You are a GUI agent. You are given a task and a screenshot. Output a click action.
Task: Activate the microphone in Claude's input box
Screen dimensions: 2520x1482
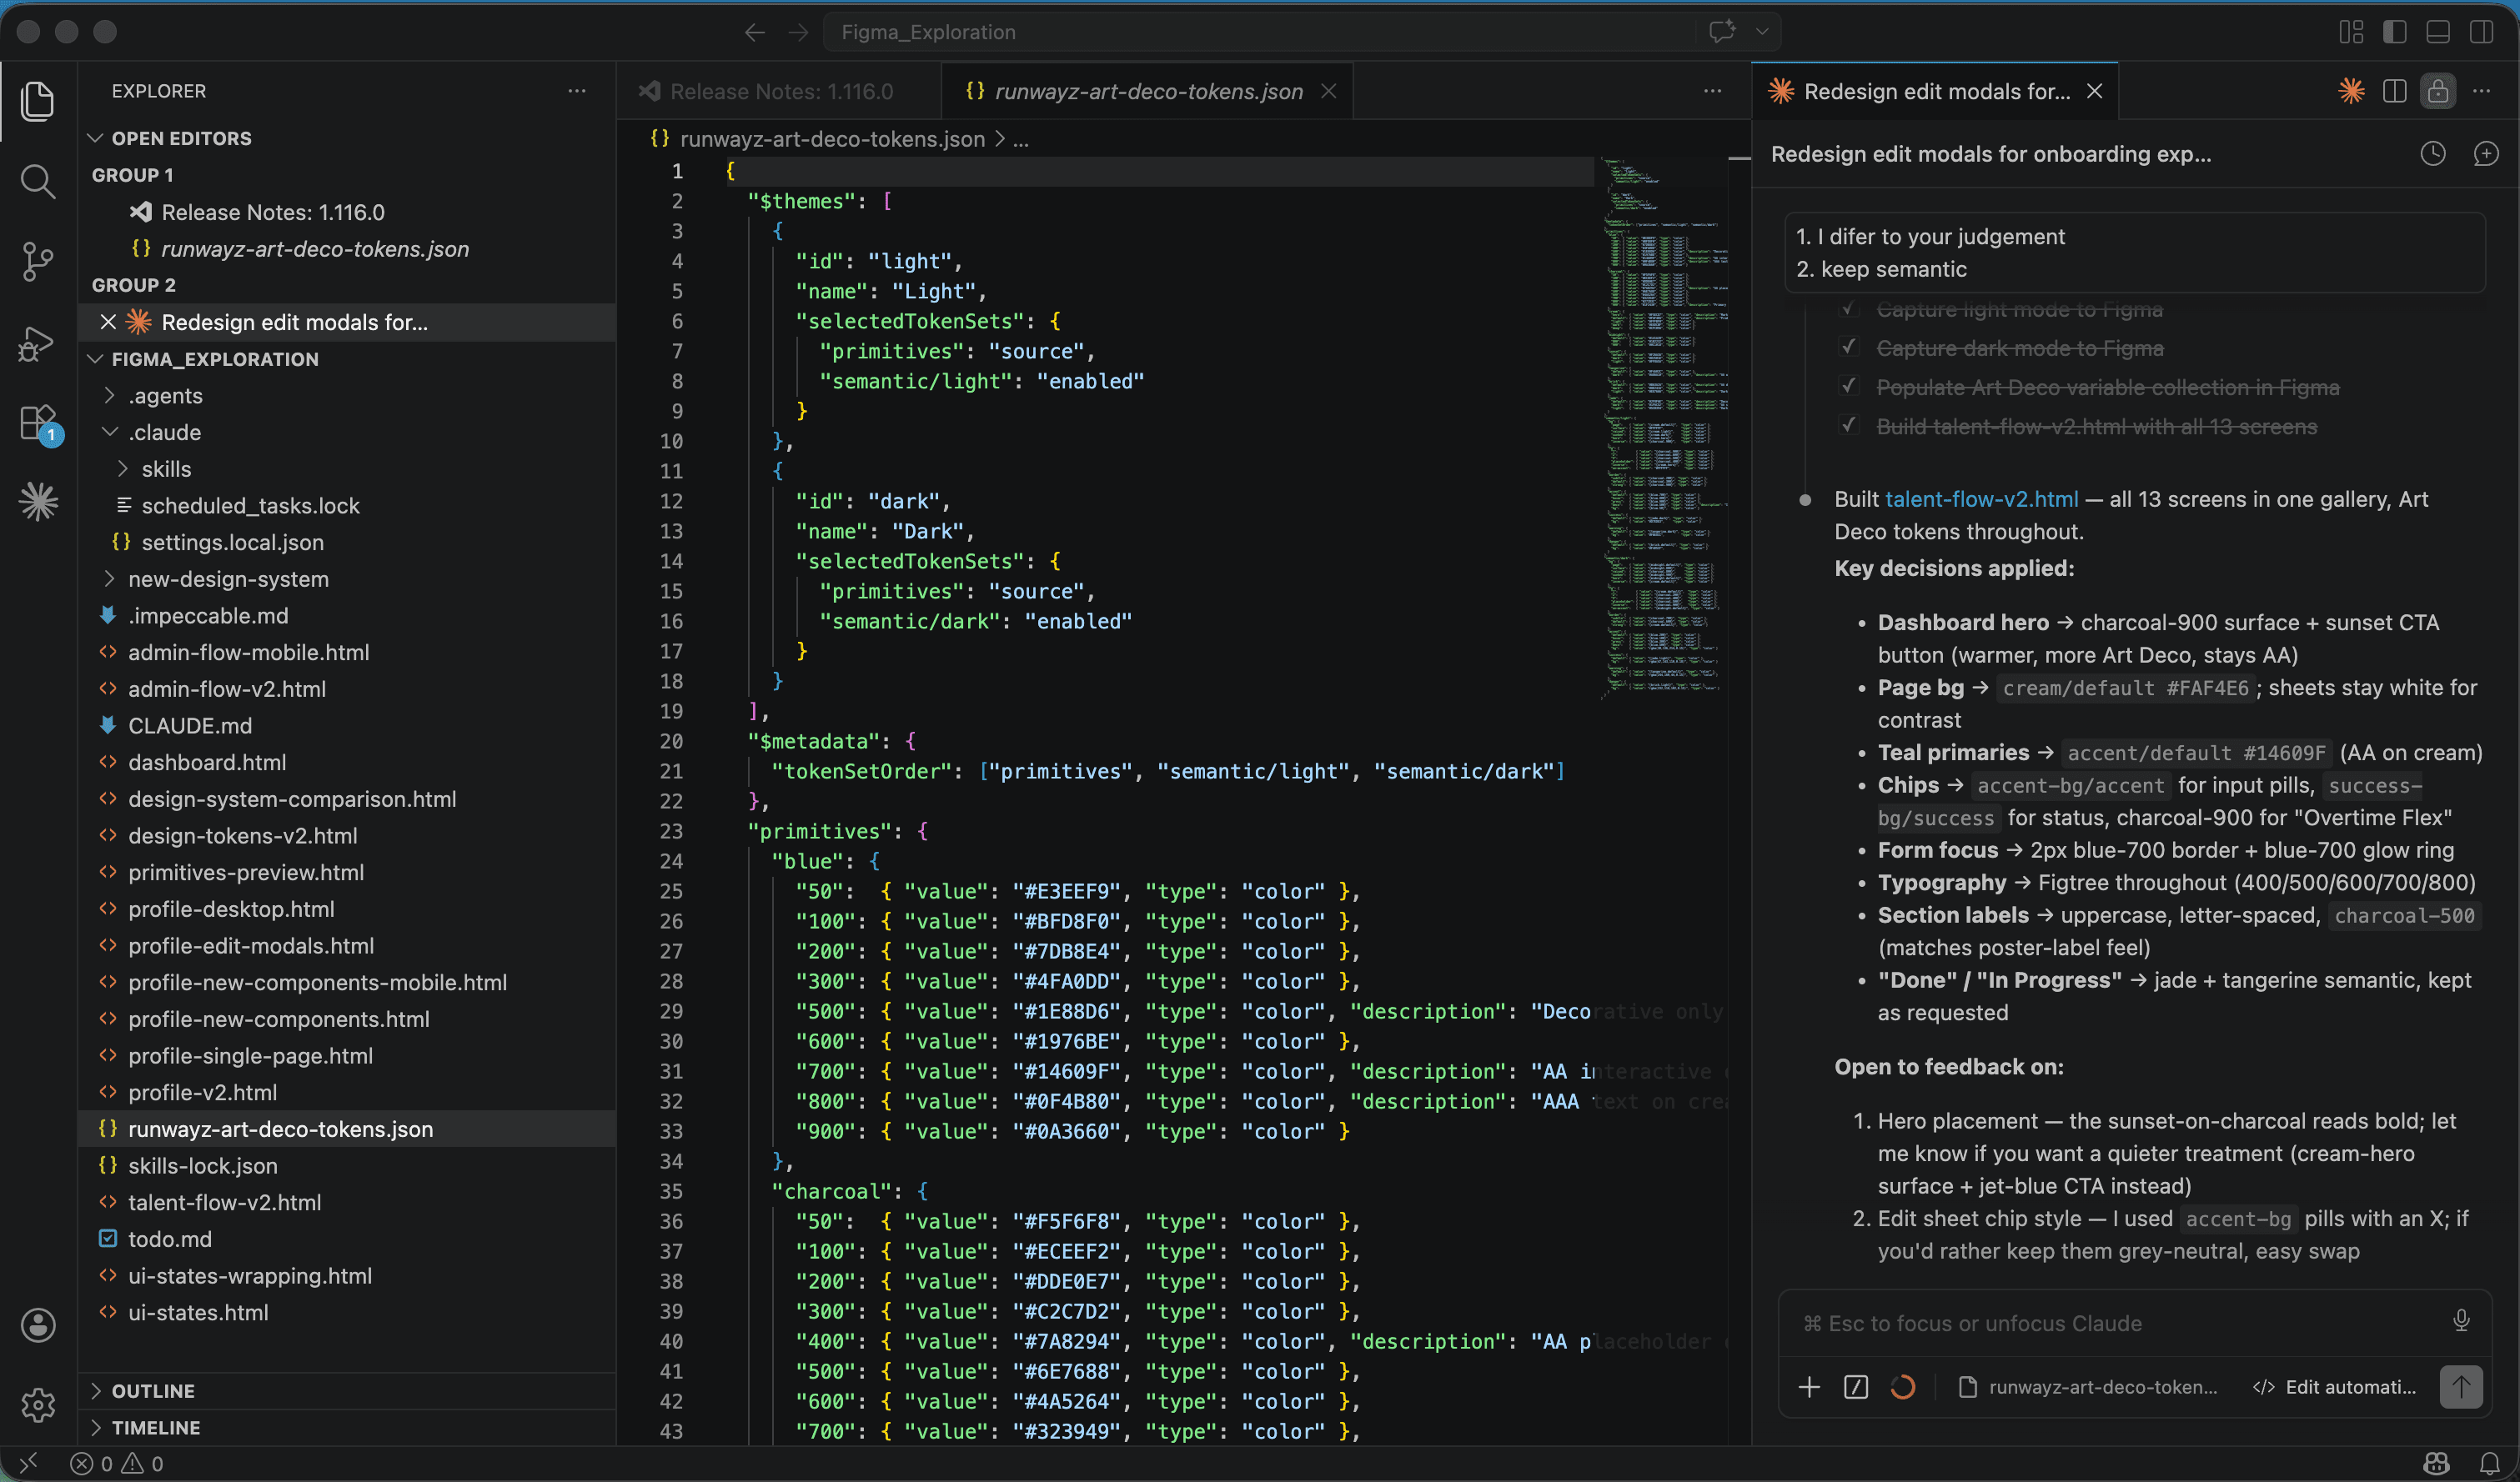coord(2461,1321)
